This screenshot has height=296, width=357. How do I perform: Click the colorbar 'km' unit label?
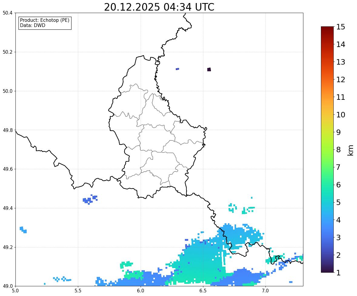pyautogui.click(x=350, y=150)
